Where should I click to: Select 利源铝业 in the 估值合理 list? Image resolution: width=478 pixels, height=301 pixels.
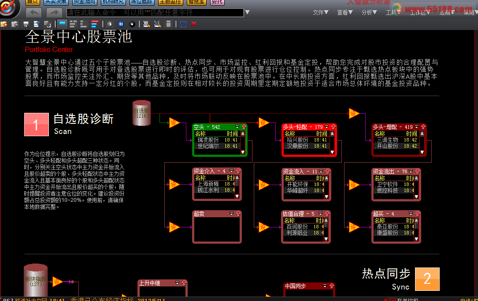pos(304,233)
